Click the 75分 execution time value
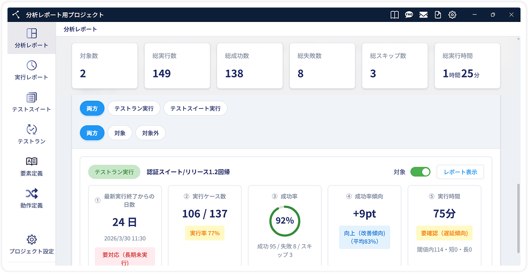The height and width of the screenshot is (273, 528). [x=445, y=214]
